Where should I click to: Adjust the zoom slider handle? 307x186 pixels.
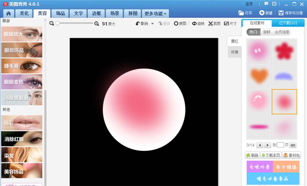point(58,23)
